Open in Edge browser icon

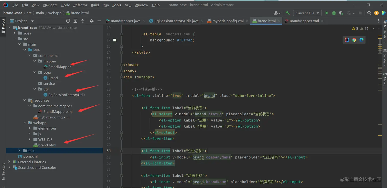[361, 40]
